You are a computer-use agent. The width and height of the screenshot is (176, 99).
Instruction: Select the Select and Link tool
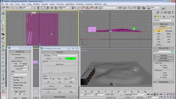(x=12, y=8)
